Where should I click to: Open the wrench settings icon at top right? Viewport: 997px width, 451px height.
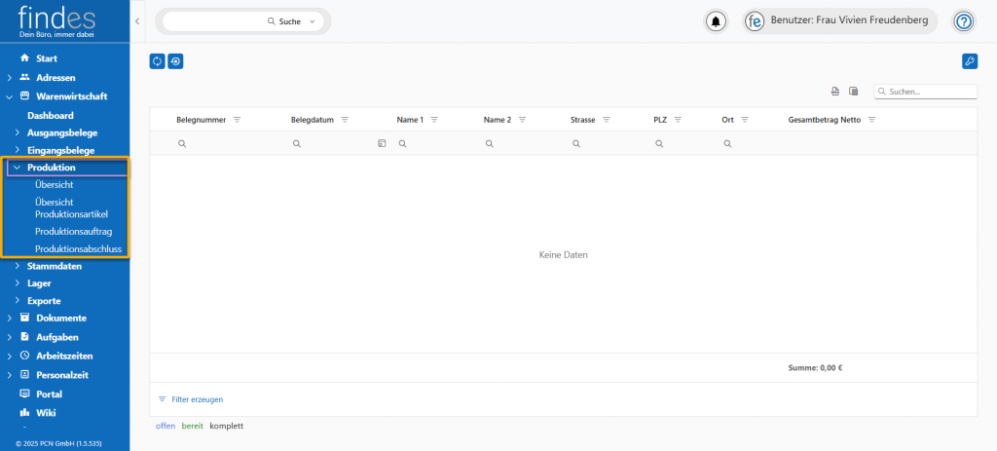tap(969, 61)
